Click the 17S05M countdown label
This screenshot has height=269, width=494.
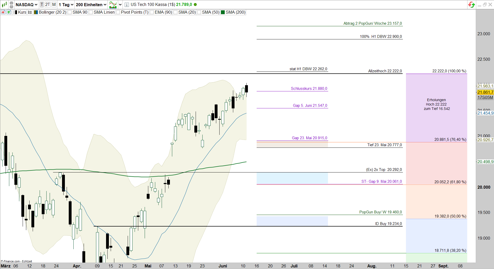[485, 97]
